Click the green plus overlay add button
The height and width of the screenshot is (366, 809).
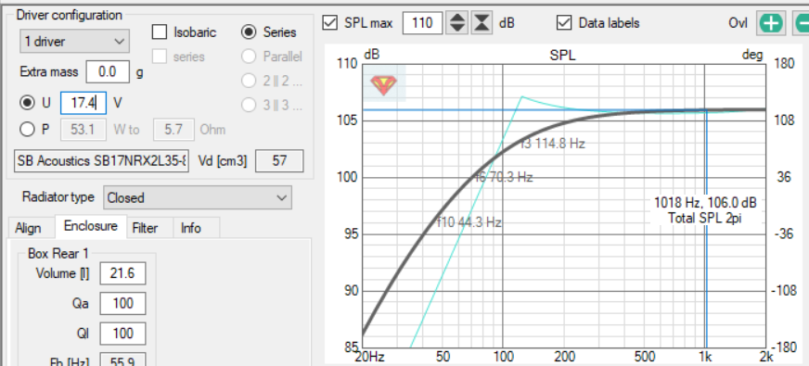tap(771, 23)
